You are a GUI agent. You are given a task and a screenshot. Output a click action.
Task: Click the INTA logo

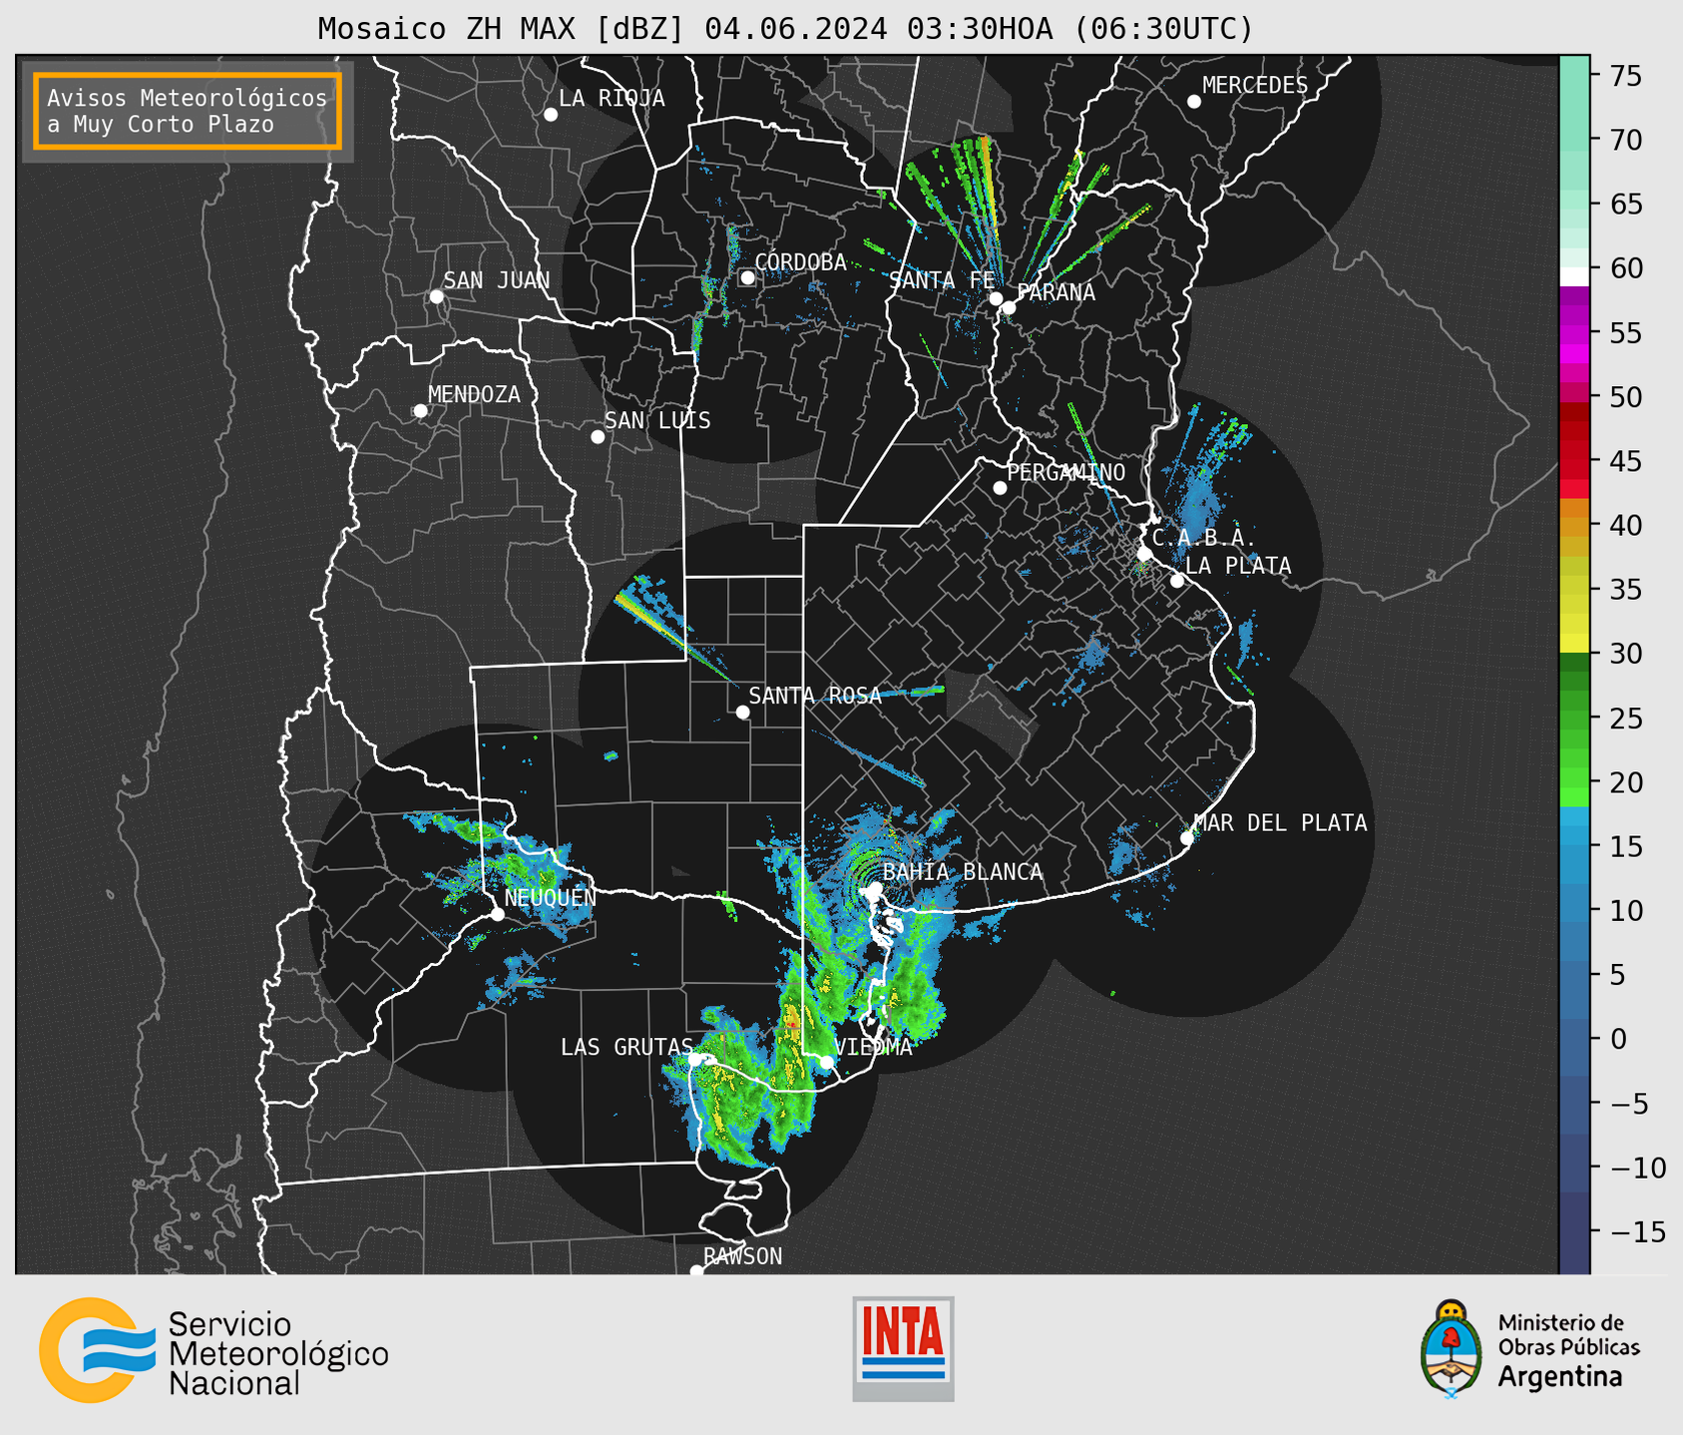[x=903, y=1348]
